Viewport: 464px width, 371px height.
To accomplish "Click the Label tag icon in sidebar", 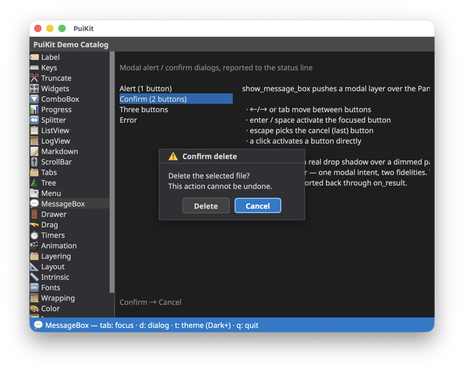I will coord(34,57).
